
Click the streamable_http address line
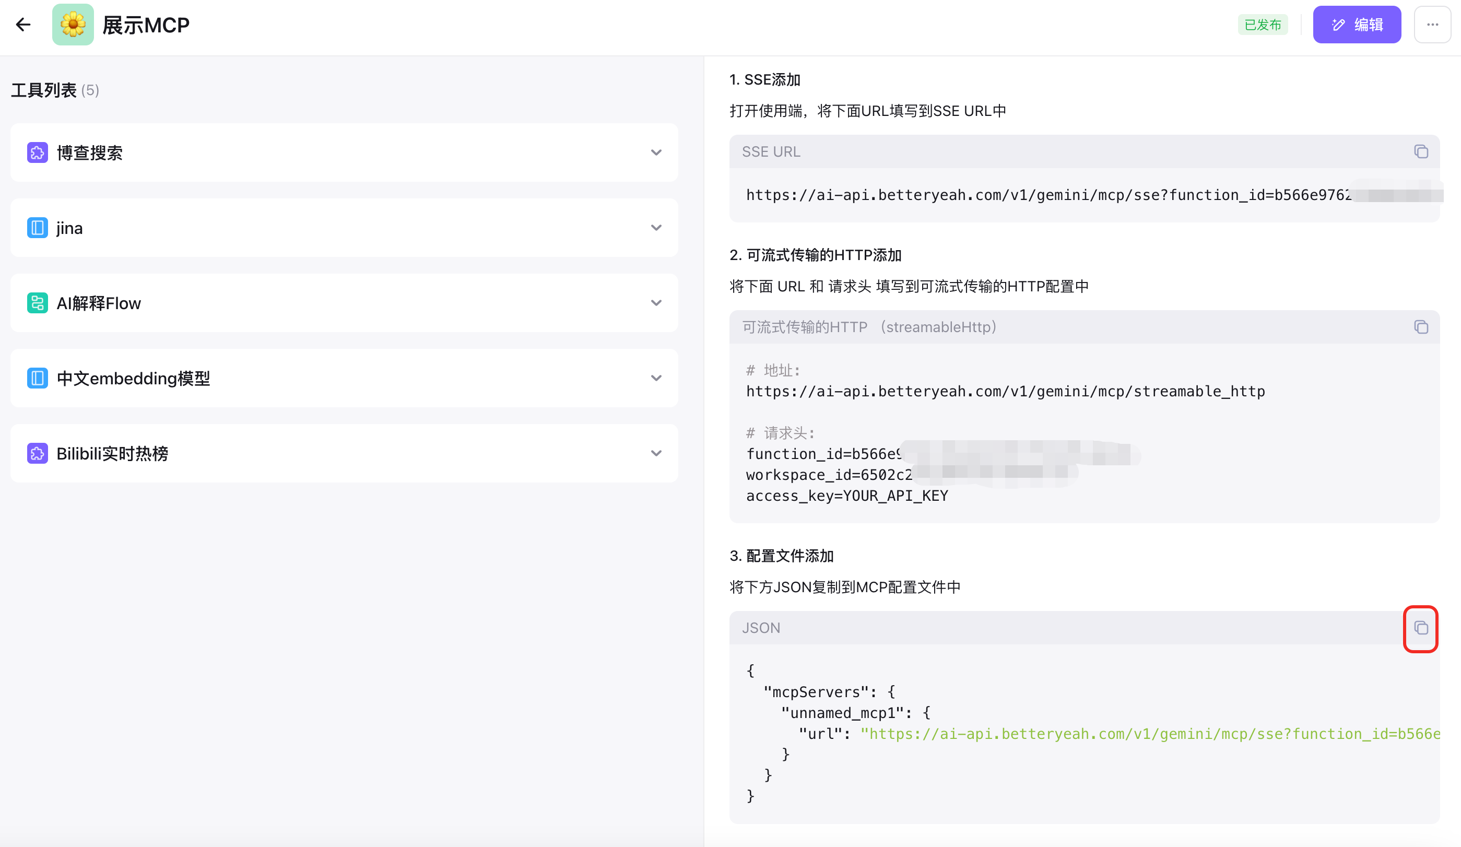pos(1005,391)
